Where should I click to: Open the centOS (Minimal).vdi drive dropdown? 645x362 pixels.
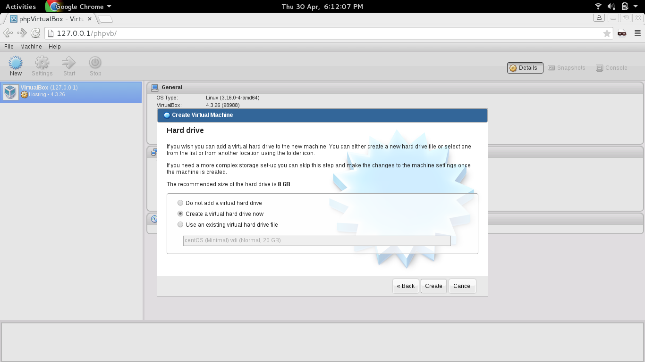pos(317,240)
